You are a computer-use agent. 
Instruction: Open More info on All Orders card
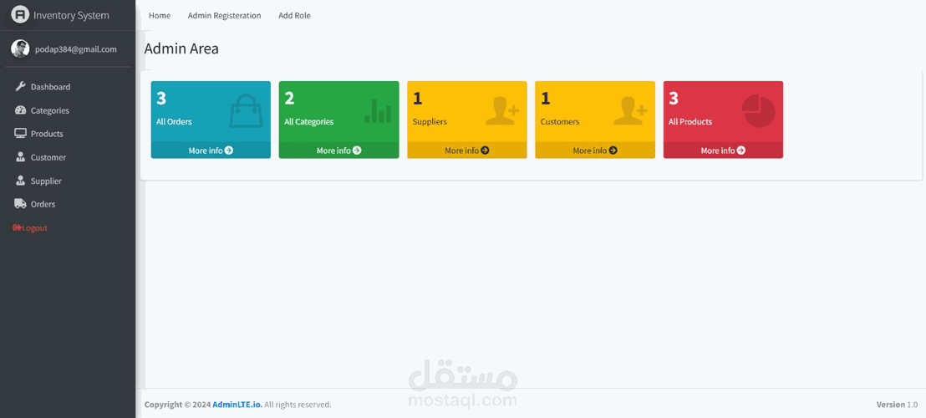pyautogui.click(x=211, y=150)
